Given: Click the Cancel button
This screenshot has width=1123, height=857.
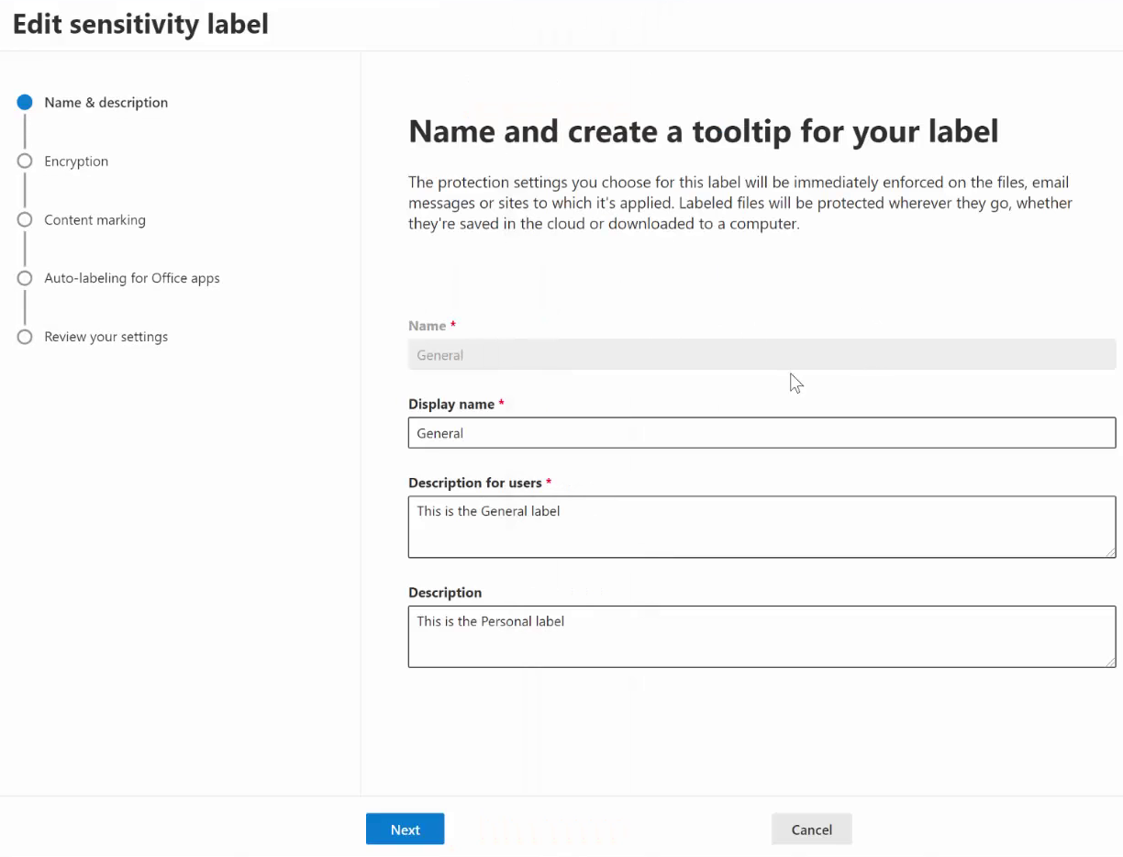Looking at the screenshot, I should (x=811, y=829).
